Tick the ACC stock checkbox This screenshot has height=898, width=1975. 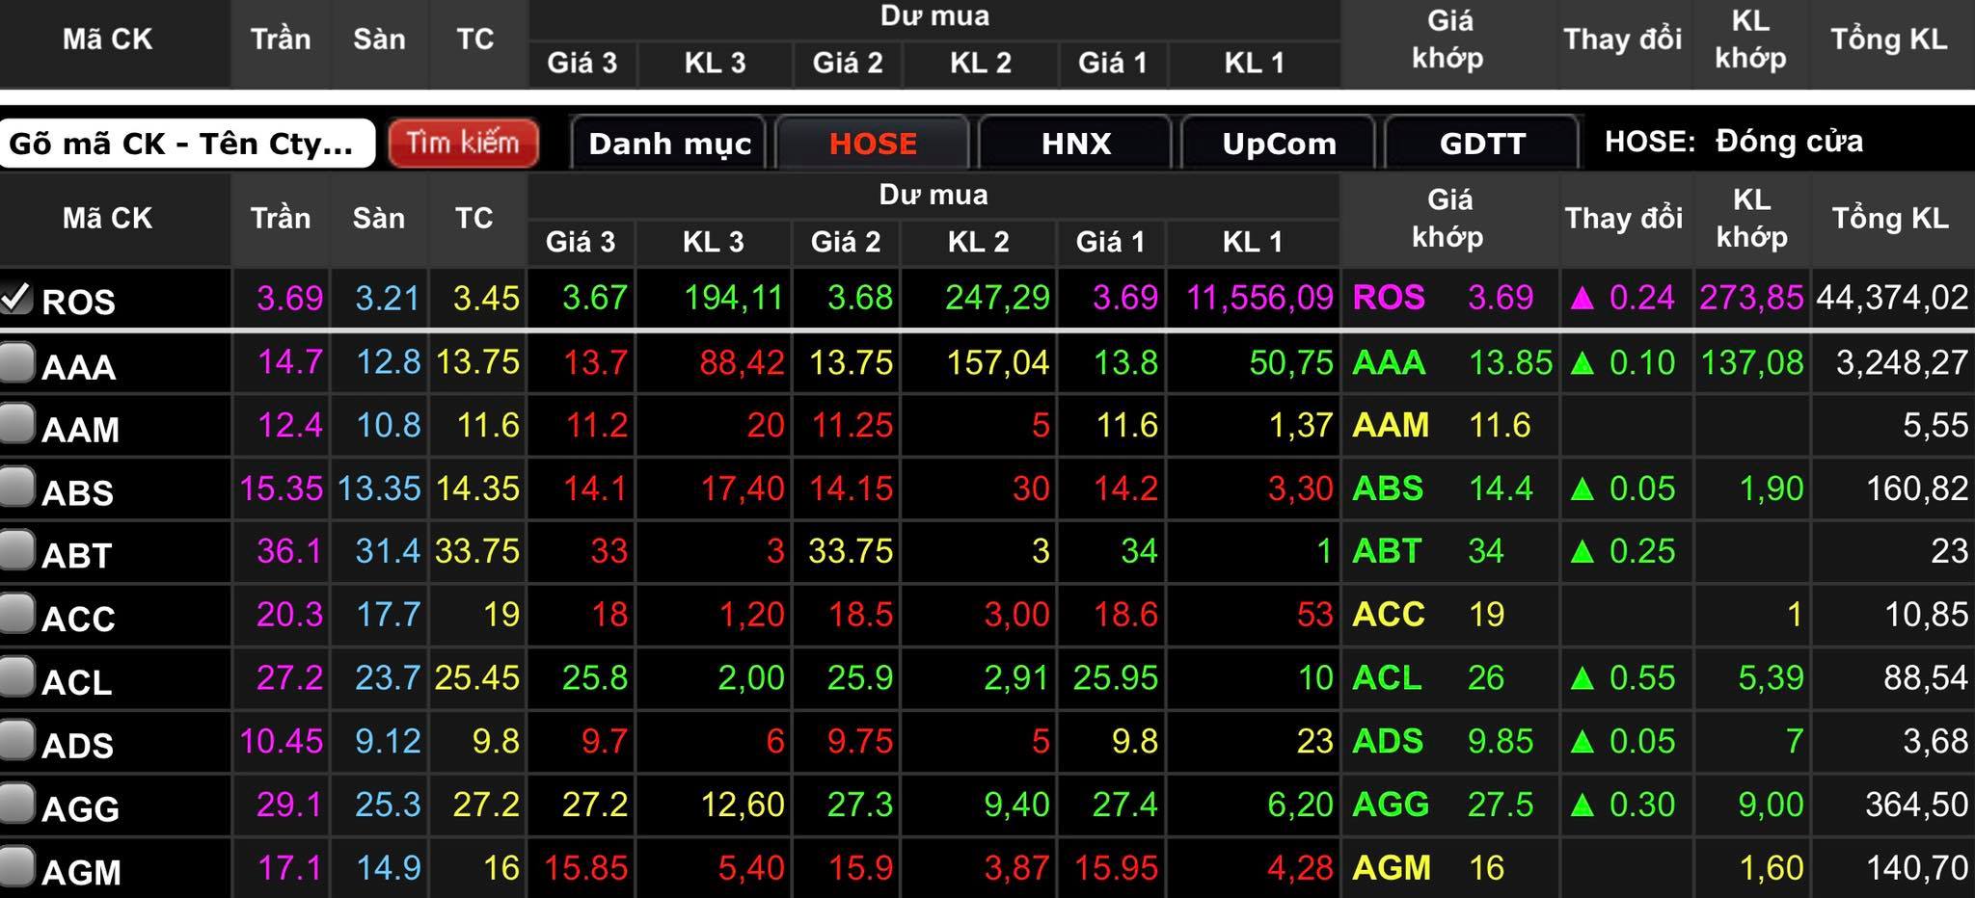[16, 615]
